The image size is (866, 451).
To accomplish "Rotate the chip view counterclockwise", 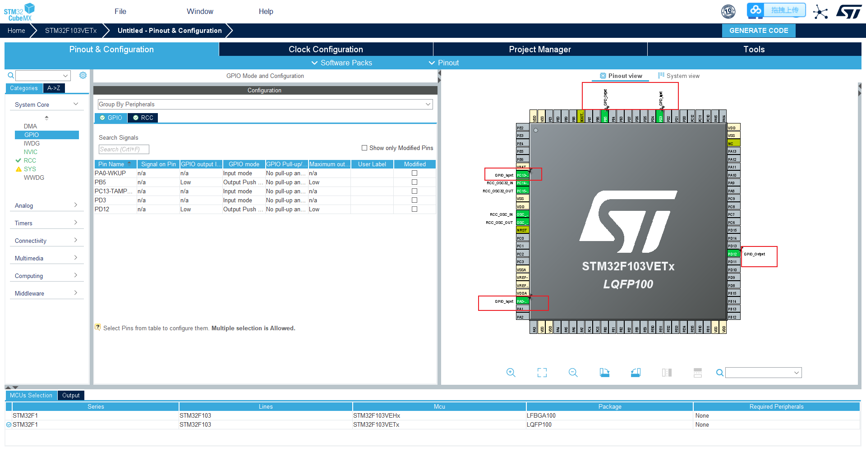I will pyautogui.click(x=636, y=373).
